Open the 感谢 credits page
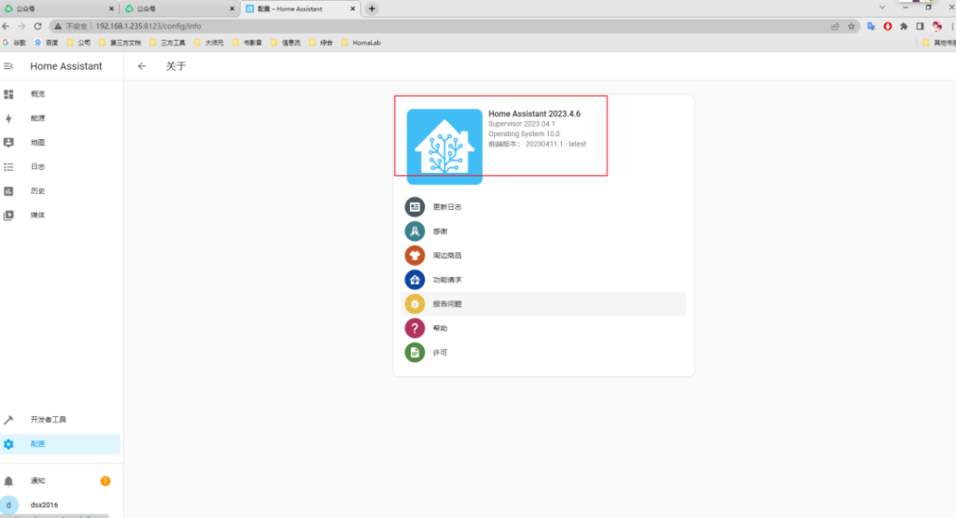Viewport: 956px width, 518px height. point(543,231)
